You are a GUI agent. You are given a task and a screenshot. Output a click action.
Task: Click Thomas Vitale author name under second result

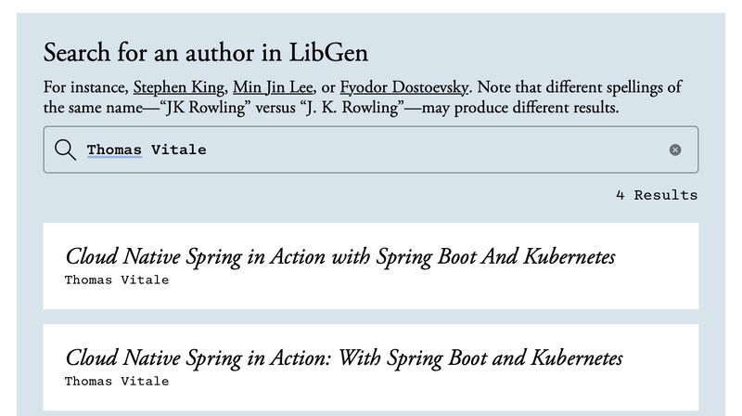click(117, 381)
